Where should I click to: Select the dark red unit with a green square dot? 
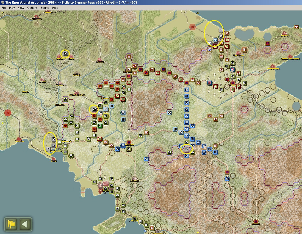(123, 99)
